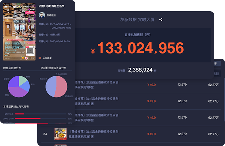The image size is (225, 146).
Task: Open the row 04 product title link
Action: coord(94,134)
